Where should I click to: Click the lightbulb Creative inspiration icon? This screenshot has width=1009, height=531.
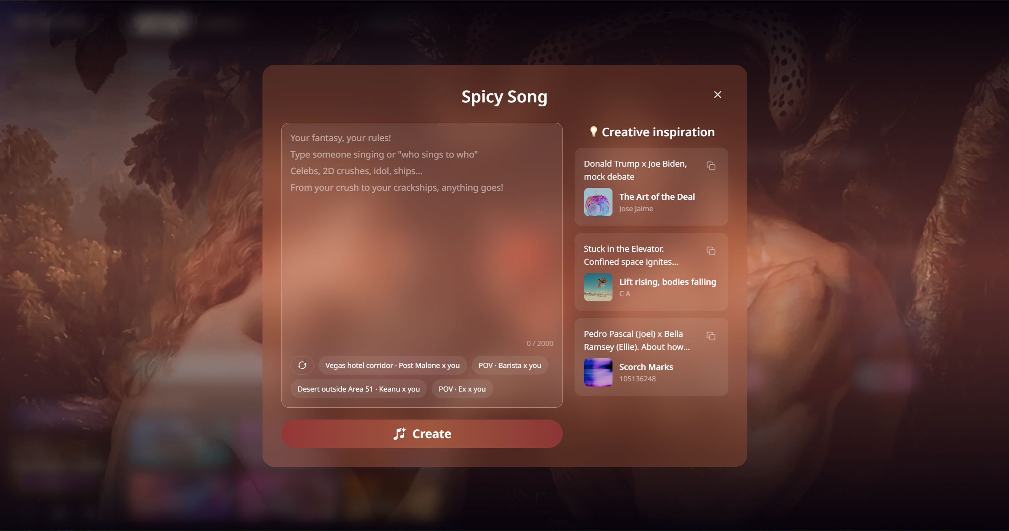point(594,132)
